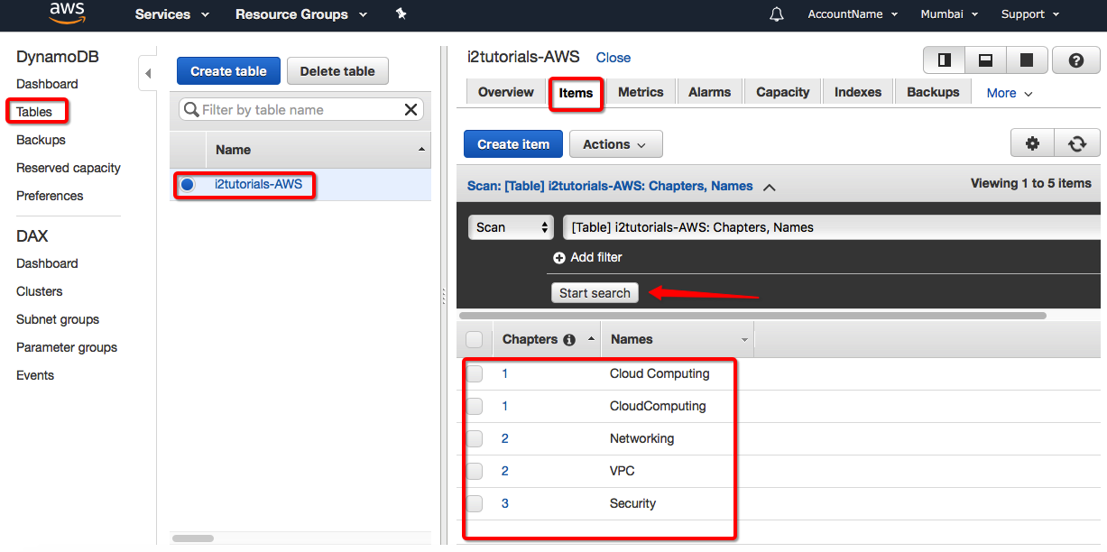Expand the Actions dropdown menu
This screenshot has height=552, width=1107.
pos(615,144)
